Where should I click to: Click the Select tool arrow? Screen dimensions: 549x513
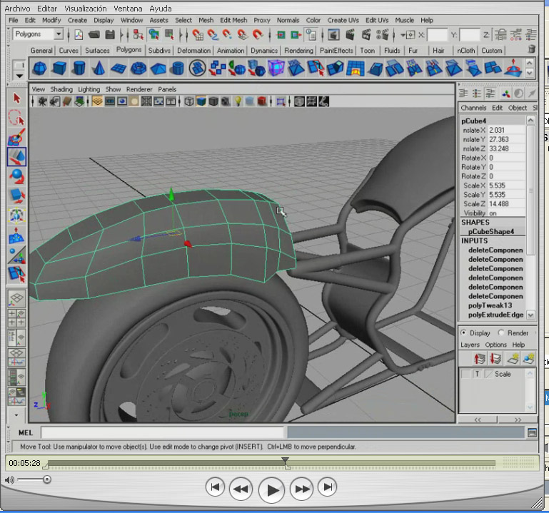point(16,98)
